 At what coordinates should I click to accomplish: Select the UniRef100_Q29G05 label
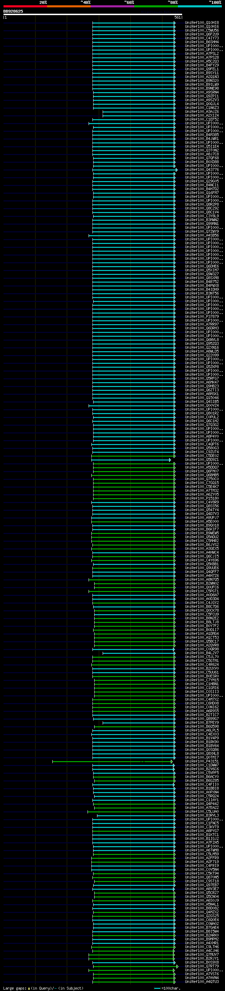[202, 181]
